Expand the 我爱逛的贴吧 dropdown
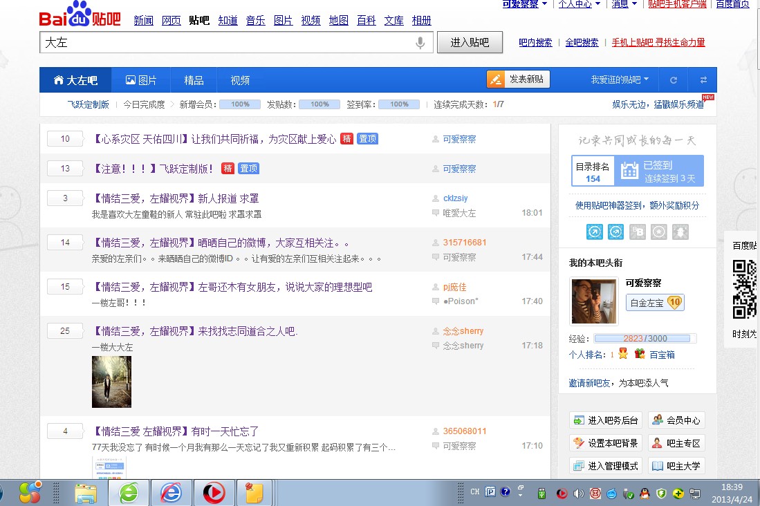The height and width of the screenshot is (506, 760). [620, 80]
